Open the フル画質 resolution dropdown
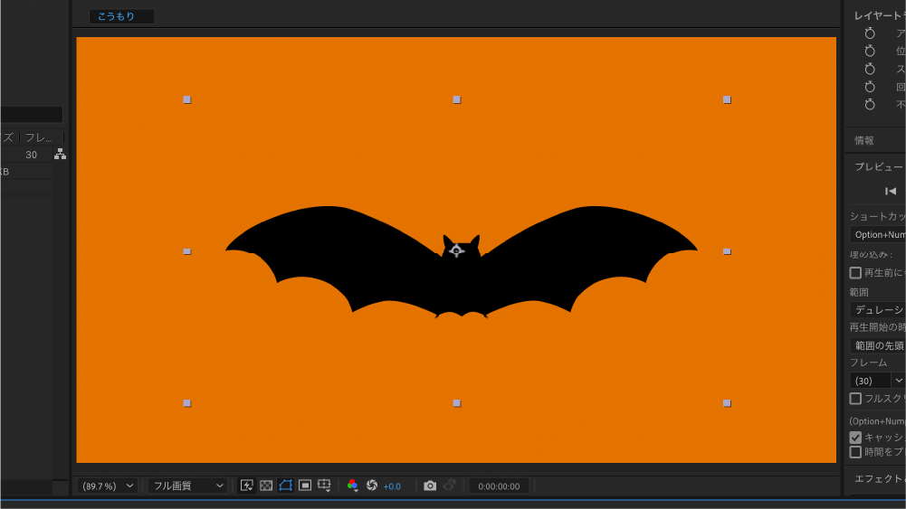The height and width of the screenshot is (509, 906). click(x=188, y=485)
